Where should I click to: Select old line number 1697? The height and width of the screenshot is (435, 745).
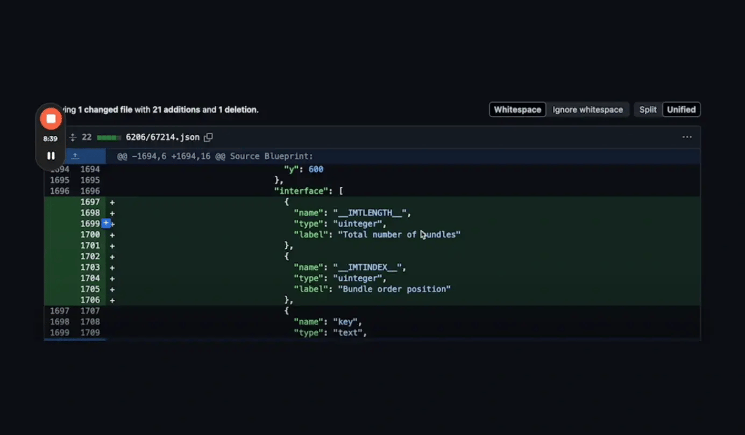60,310
